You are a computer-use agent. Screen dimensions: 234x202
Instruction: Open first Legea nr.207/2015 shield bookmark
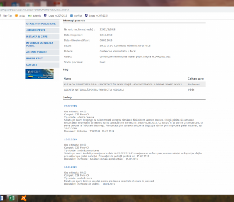pos(55,16)
